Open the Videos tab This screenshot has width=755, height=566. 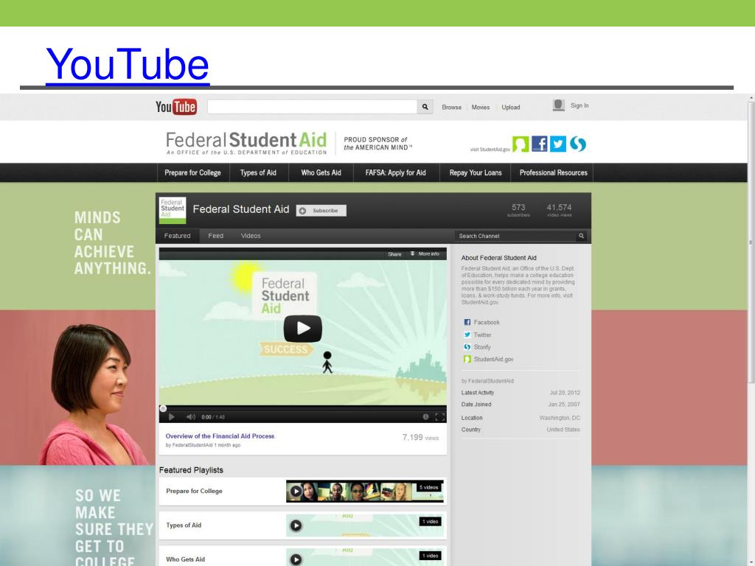(x=251, y=236)
